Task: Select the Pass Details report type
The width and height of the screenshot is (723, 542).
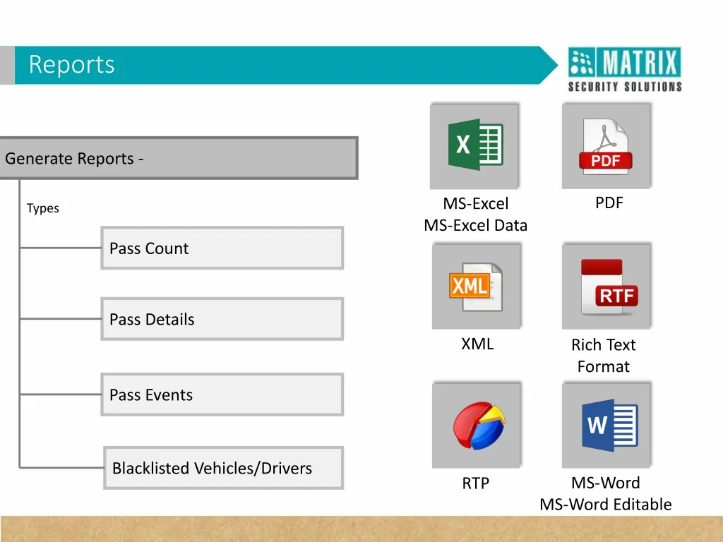Action: click(222, 319)
